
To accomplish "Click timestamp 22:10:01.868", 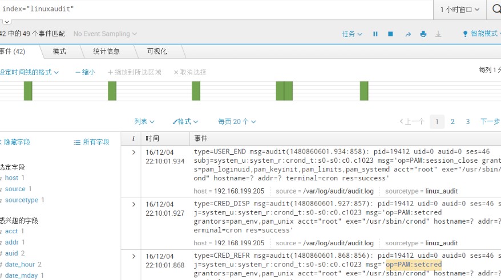I will pos(165,265).
